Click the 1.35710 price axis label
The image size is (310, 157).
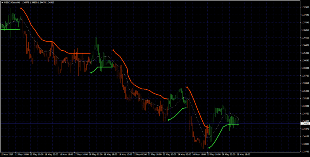coord(305,76)
